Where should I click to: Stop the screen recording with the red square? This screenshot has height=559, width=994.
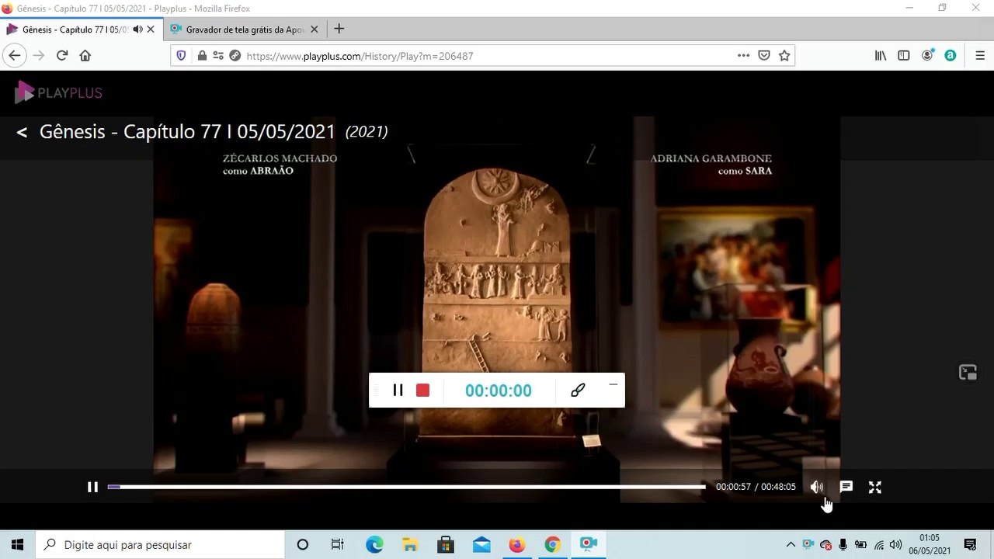pyautogui.click(x=422, y=390)
